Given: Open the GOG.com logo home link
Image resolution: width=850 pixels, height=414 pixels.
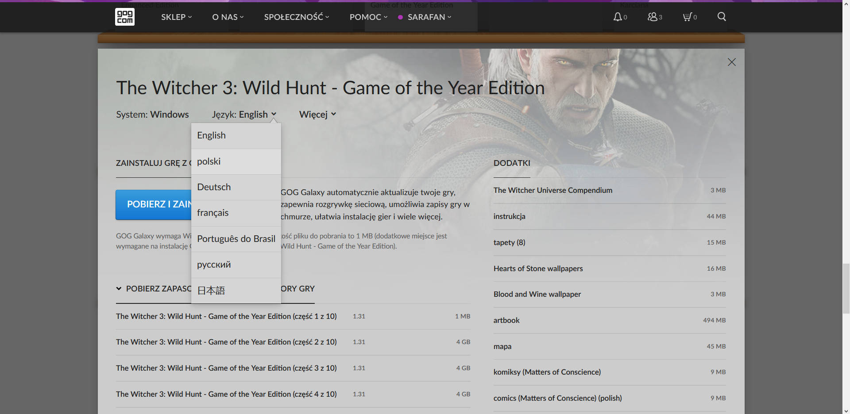Looking at the screenshot, I should (125, 17).
